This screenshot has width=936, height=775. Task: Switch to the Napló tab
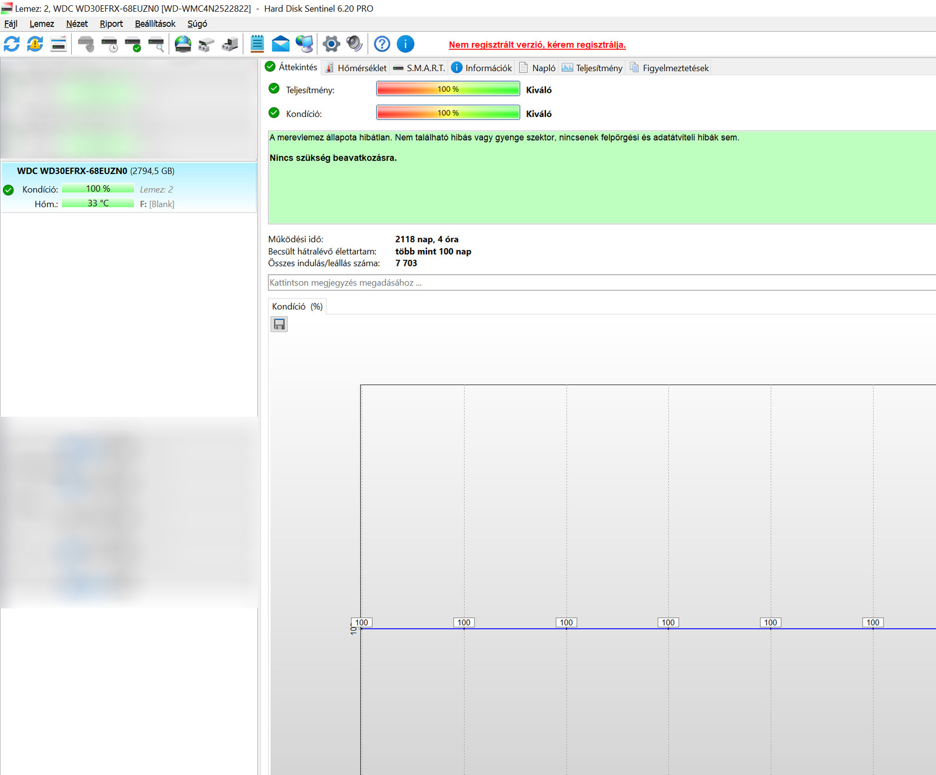(537, 68)
